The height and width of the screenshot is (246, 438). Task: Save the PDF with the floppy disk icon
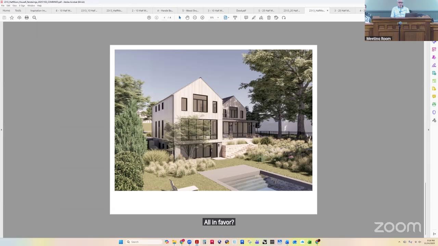(x=4, y=17)
